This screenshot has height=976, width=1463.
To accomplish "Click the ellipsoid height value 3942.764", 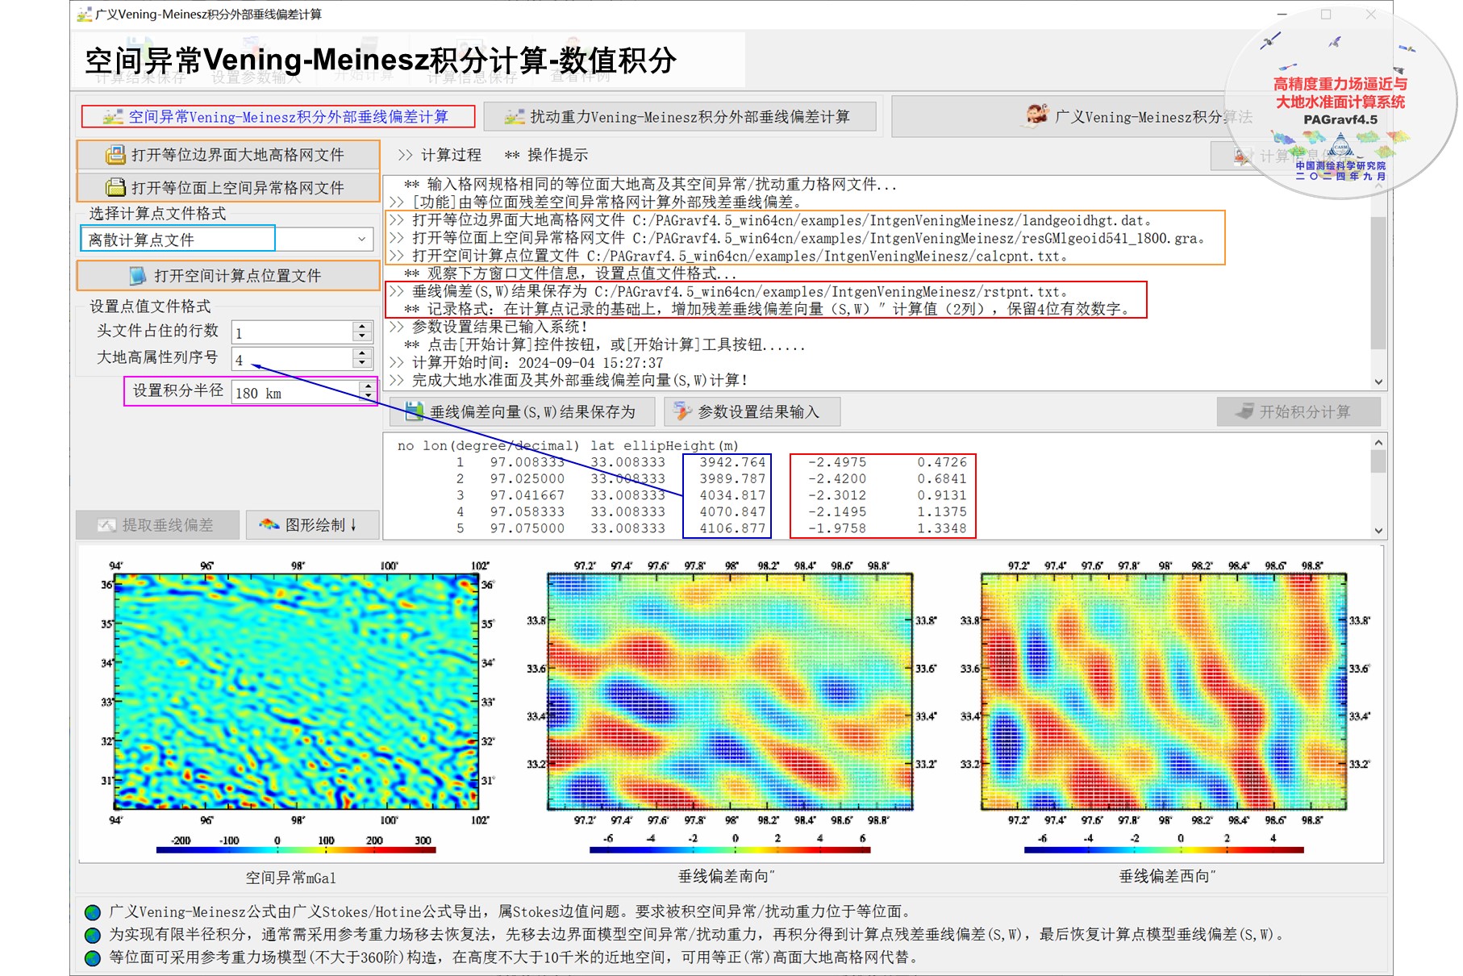I will 732,462.
